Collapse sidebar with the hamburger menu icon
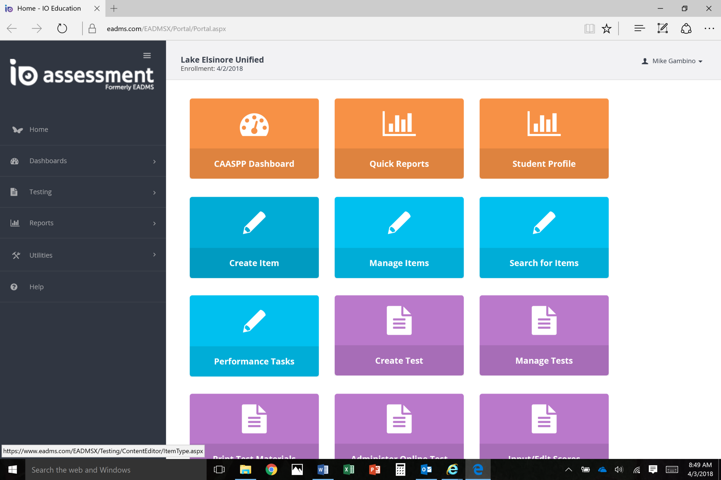The height and width of the screenshot is (480, 721). [147, 56]
